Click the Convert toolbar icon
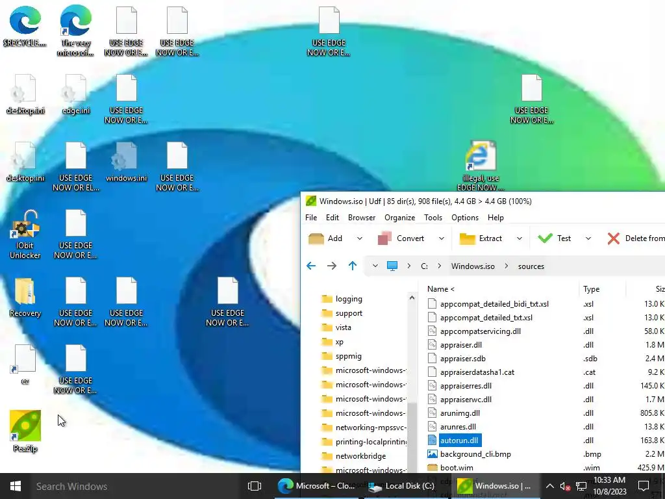The image size is (665, 499). [384, 238]
